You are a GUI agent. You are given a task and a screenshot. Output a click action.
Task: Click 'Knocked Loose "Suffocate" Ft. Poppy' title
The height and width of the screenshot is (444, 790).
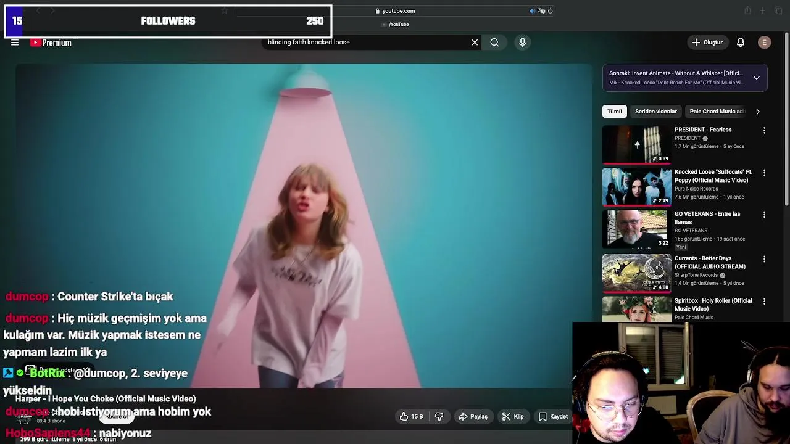[x=713, y=176]
